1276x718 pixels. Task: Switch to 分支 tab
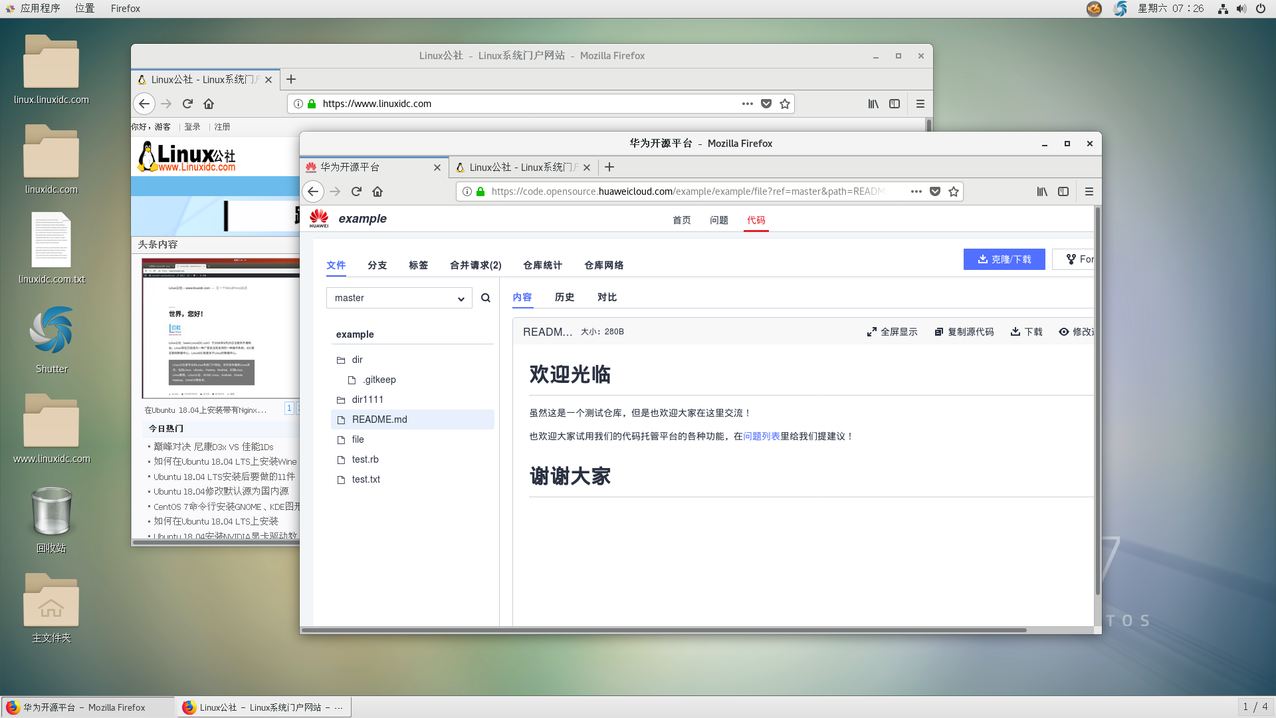click(377, 265)
